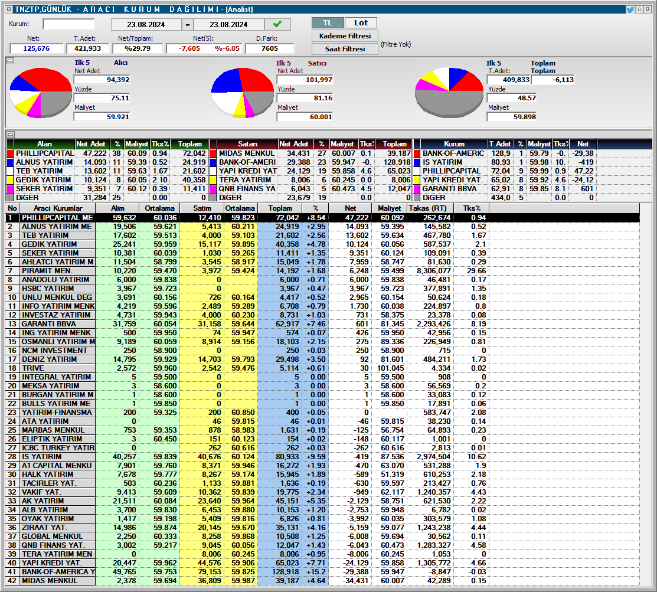Screen dimensions: 657x592
Task: Select the ICBC TURKEY YATIR broker row
Action: (323, 448)
